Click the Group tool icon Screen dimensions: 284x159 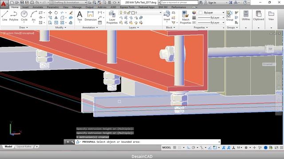(229, 16)
